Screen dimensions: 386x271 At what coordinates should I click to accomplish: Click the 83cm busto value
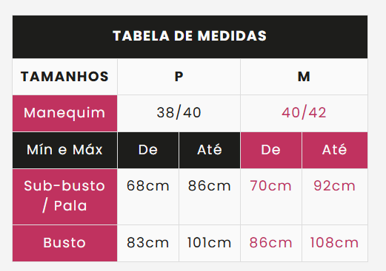tap(148, 243)
